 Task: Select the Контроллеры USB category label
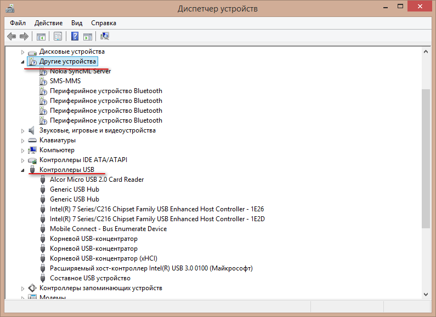click(67, 170)
